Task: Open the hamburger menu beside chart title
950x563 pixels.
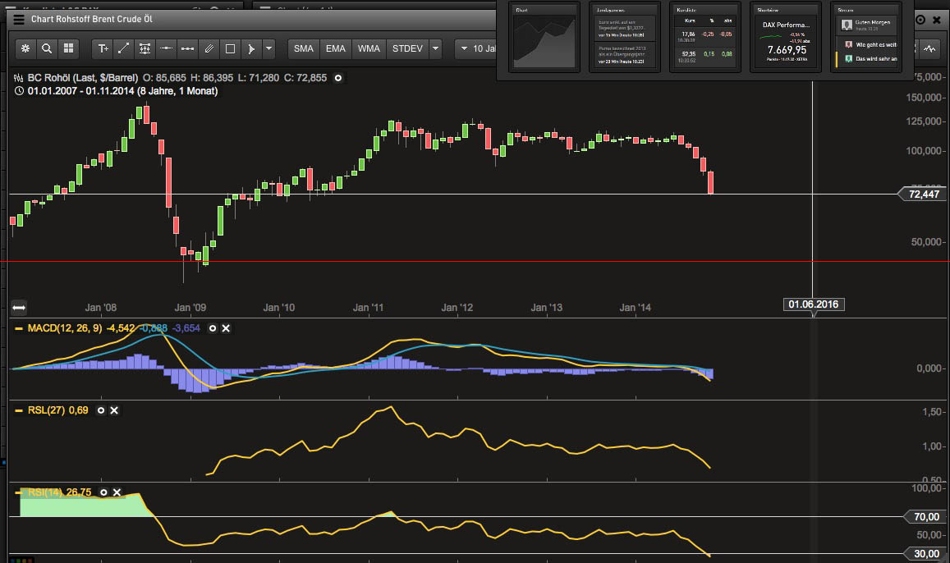Action: pos(19,20)
